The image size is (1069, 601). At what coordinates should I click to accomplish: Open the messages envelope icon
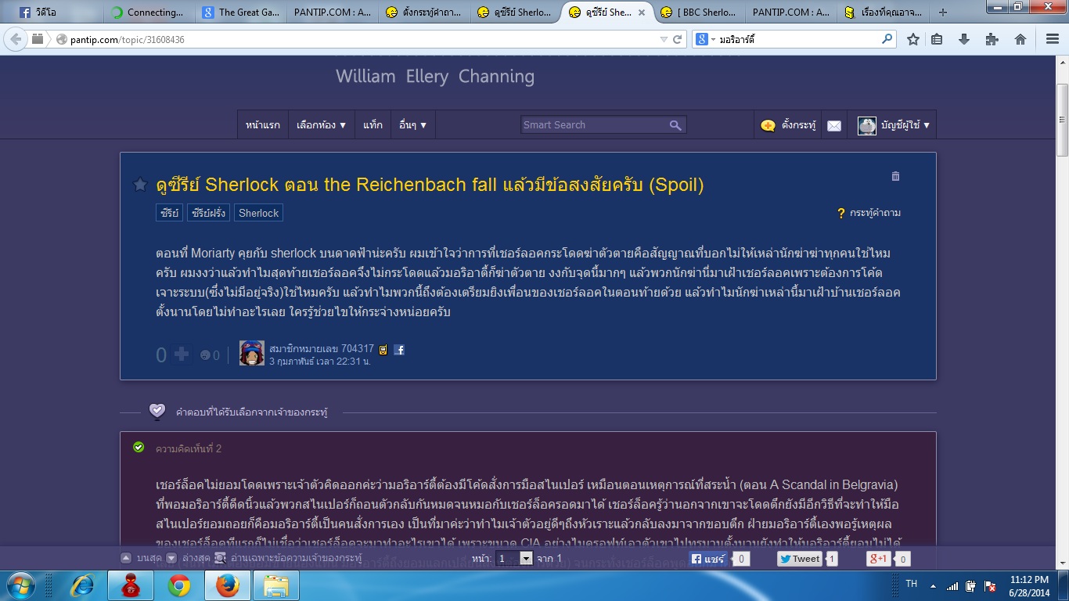834,125
